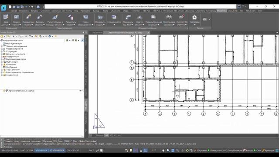279x157 pixels.
Task: Toggle visibility eye of Административный корпус
Action: 80,91
